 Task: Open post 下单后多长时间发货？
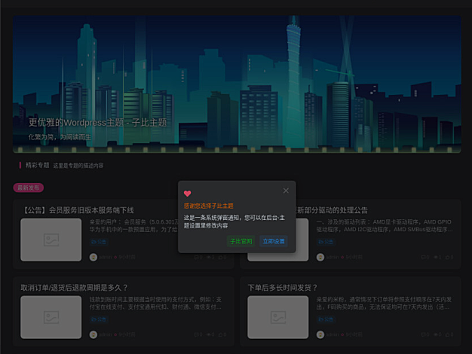(283, 288)
